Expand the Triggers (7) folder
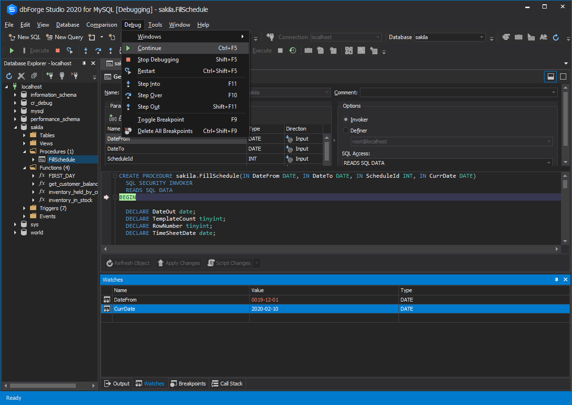 (25, 208)
